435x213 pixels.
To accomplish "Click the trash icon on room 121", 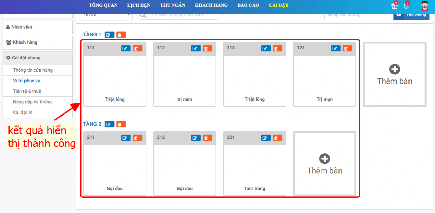I will pyautogui.click(x=347, y=48).
